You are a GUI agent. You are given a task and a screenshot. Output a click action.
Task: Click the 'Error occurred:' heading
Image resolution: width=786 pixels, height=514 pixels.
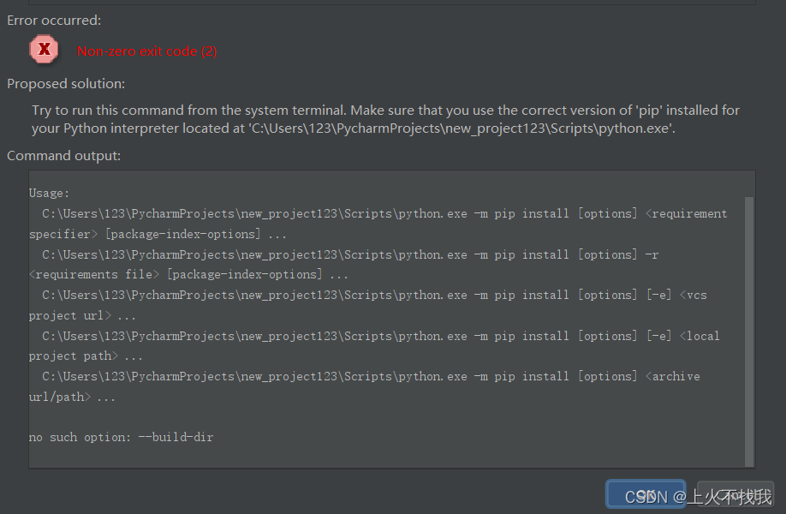53,20
